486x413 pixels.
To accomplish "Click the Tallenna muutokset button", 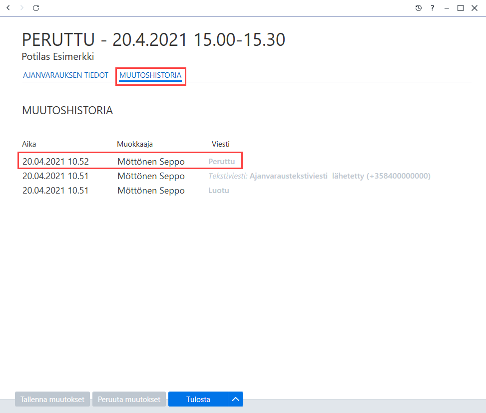I will (52, 400).
